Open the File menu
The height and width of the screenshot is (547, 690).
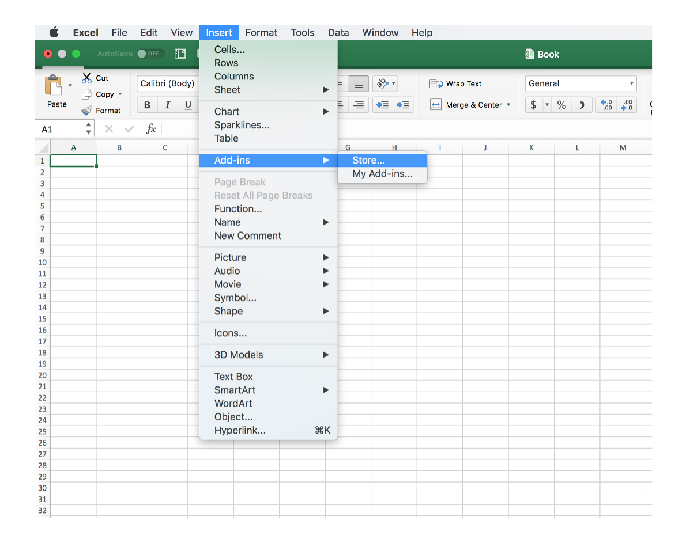119,33
